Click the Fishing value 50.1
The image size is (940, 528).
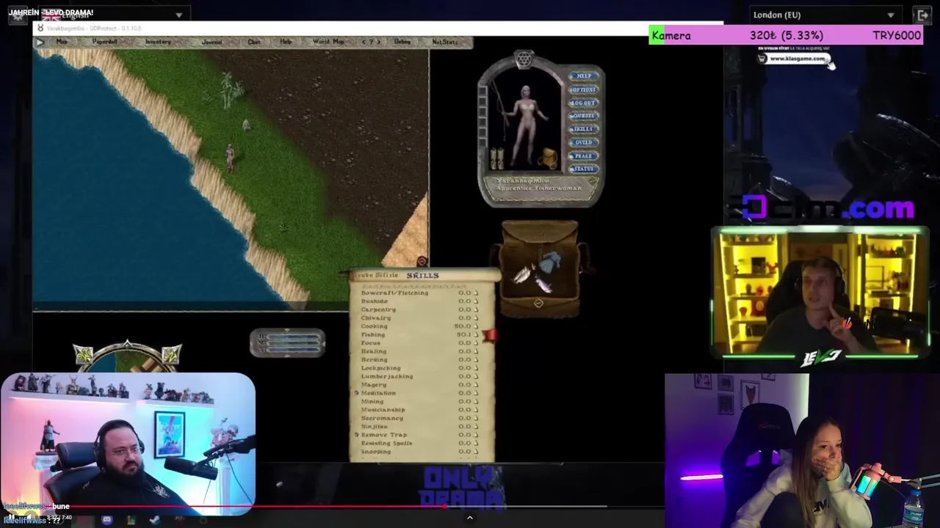point(463,335)
